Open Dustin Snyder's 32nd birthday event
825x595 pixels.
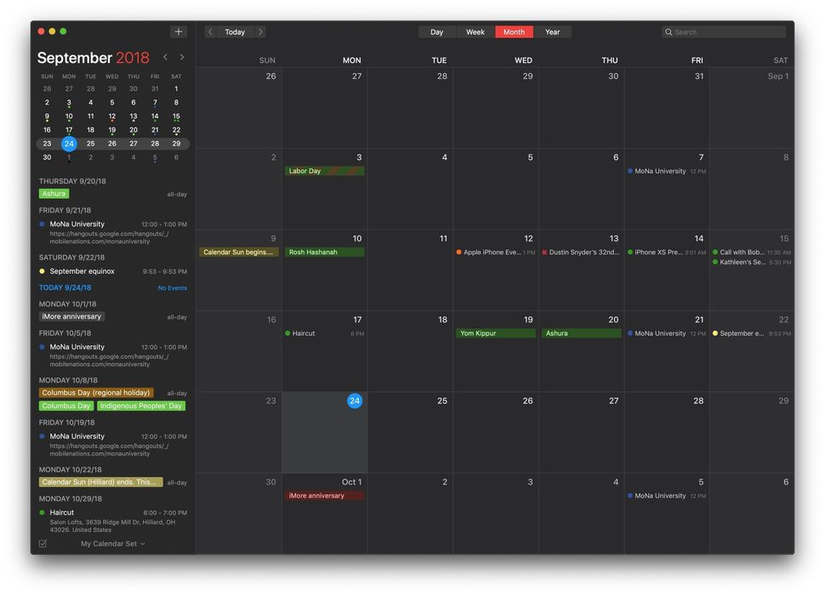click(581, 252)
